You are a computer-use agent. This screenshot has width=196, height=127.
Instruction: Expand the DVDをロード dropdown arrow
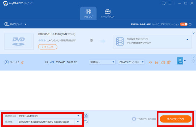pos(25,24)
